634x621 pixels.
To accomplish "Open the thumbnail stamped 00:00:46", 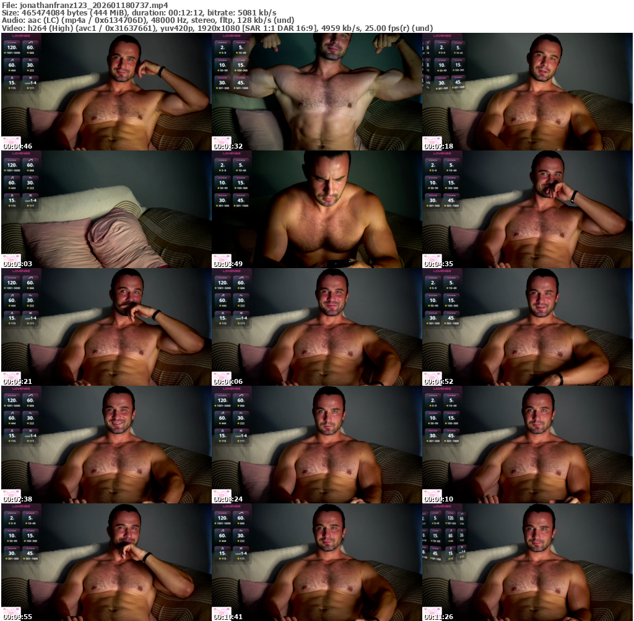I will click(106, 92).
